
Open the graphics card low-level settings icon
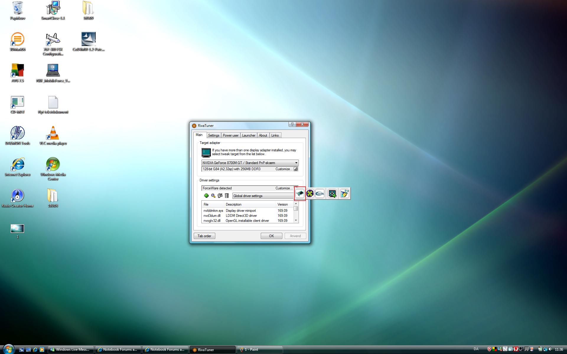(x=300, y=194)
